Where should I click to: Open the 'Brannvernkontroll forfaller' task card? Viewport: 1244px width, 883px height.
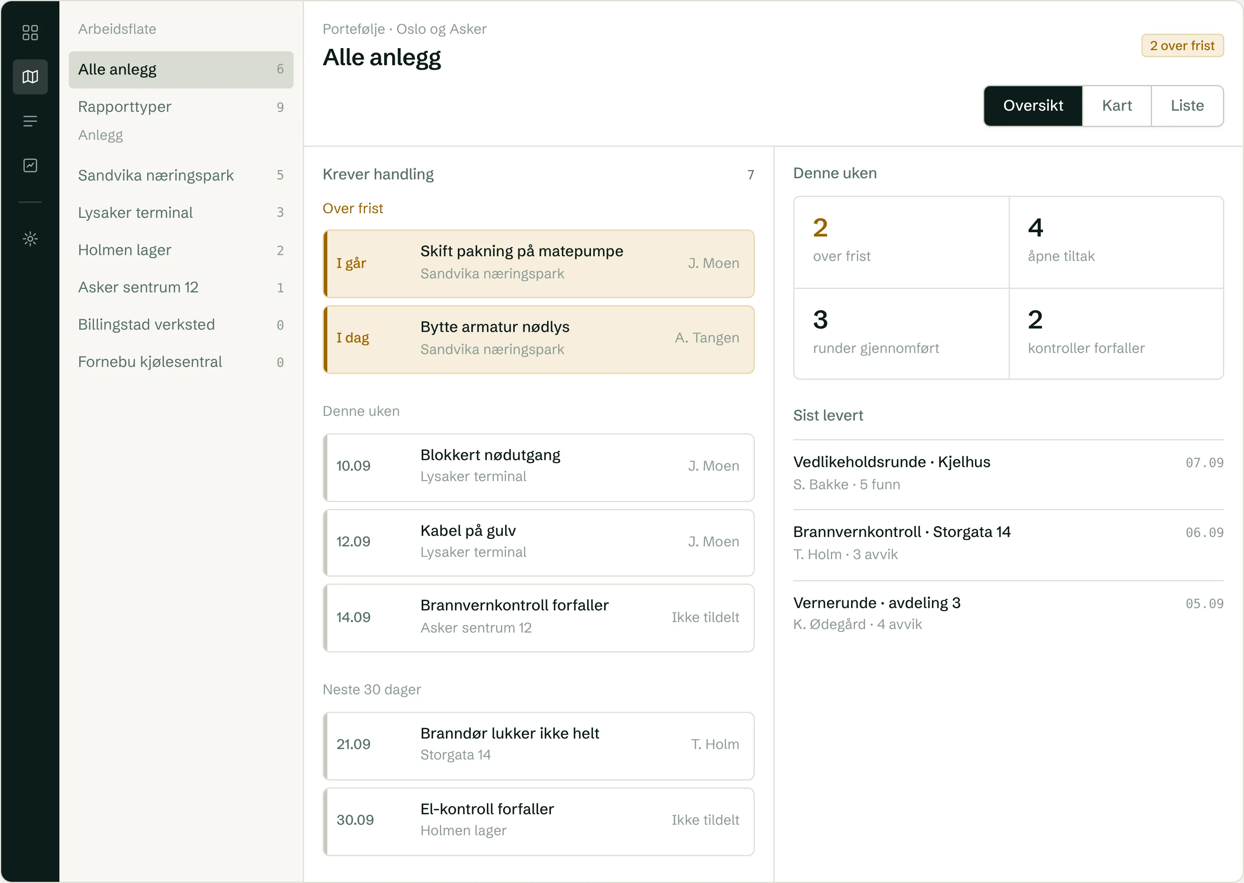tap(538, 618)
